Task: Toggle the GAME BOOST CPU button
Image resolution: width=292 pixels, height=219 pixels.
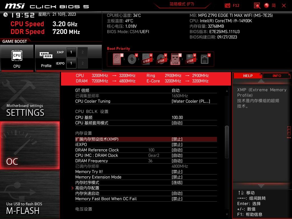Action: click(x=17, y=58)
